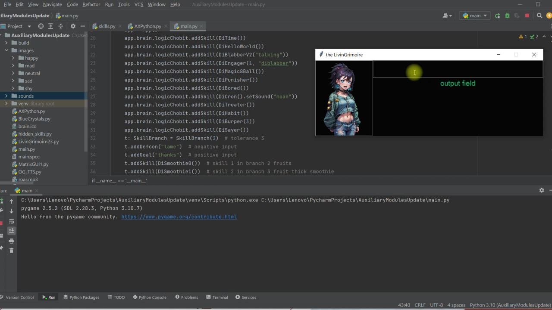The image size is (552, 310).
Task: Open the code-with-me user icon
Action: 447,15
